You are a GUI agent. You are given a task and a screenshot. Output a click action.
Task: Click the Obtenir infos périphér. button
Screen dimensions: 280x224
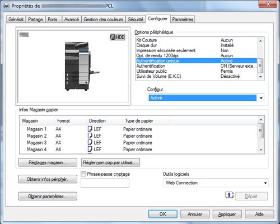point(48,179)
